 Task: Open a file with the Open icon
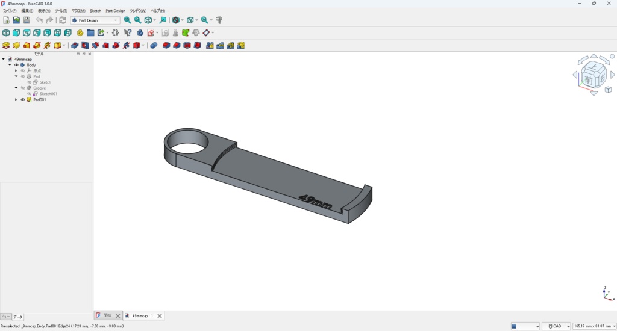(16, 20)
